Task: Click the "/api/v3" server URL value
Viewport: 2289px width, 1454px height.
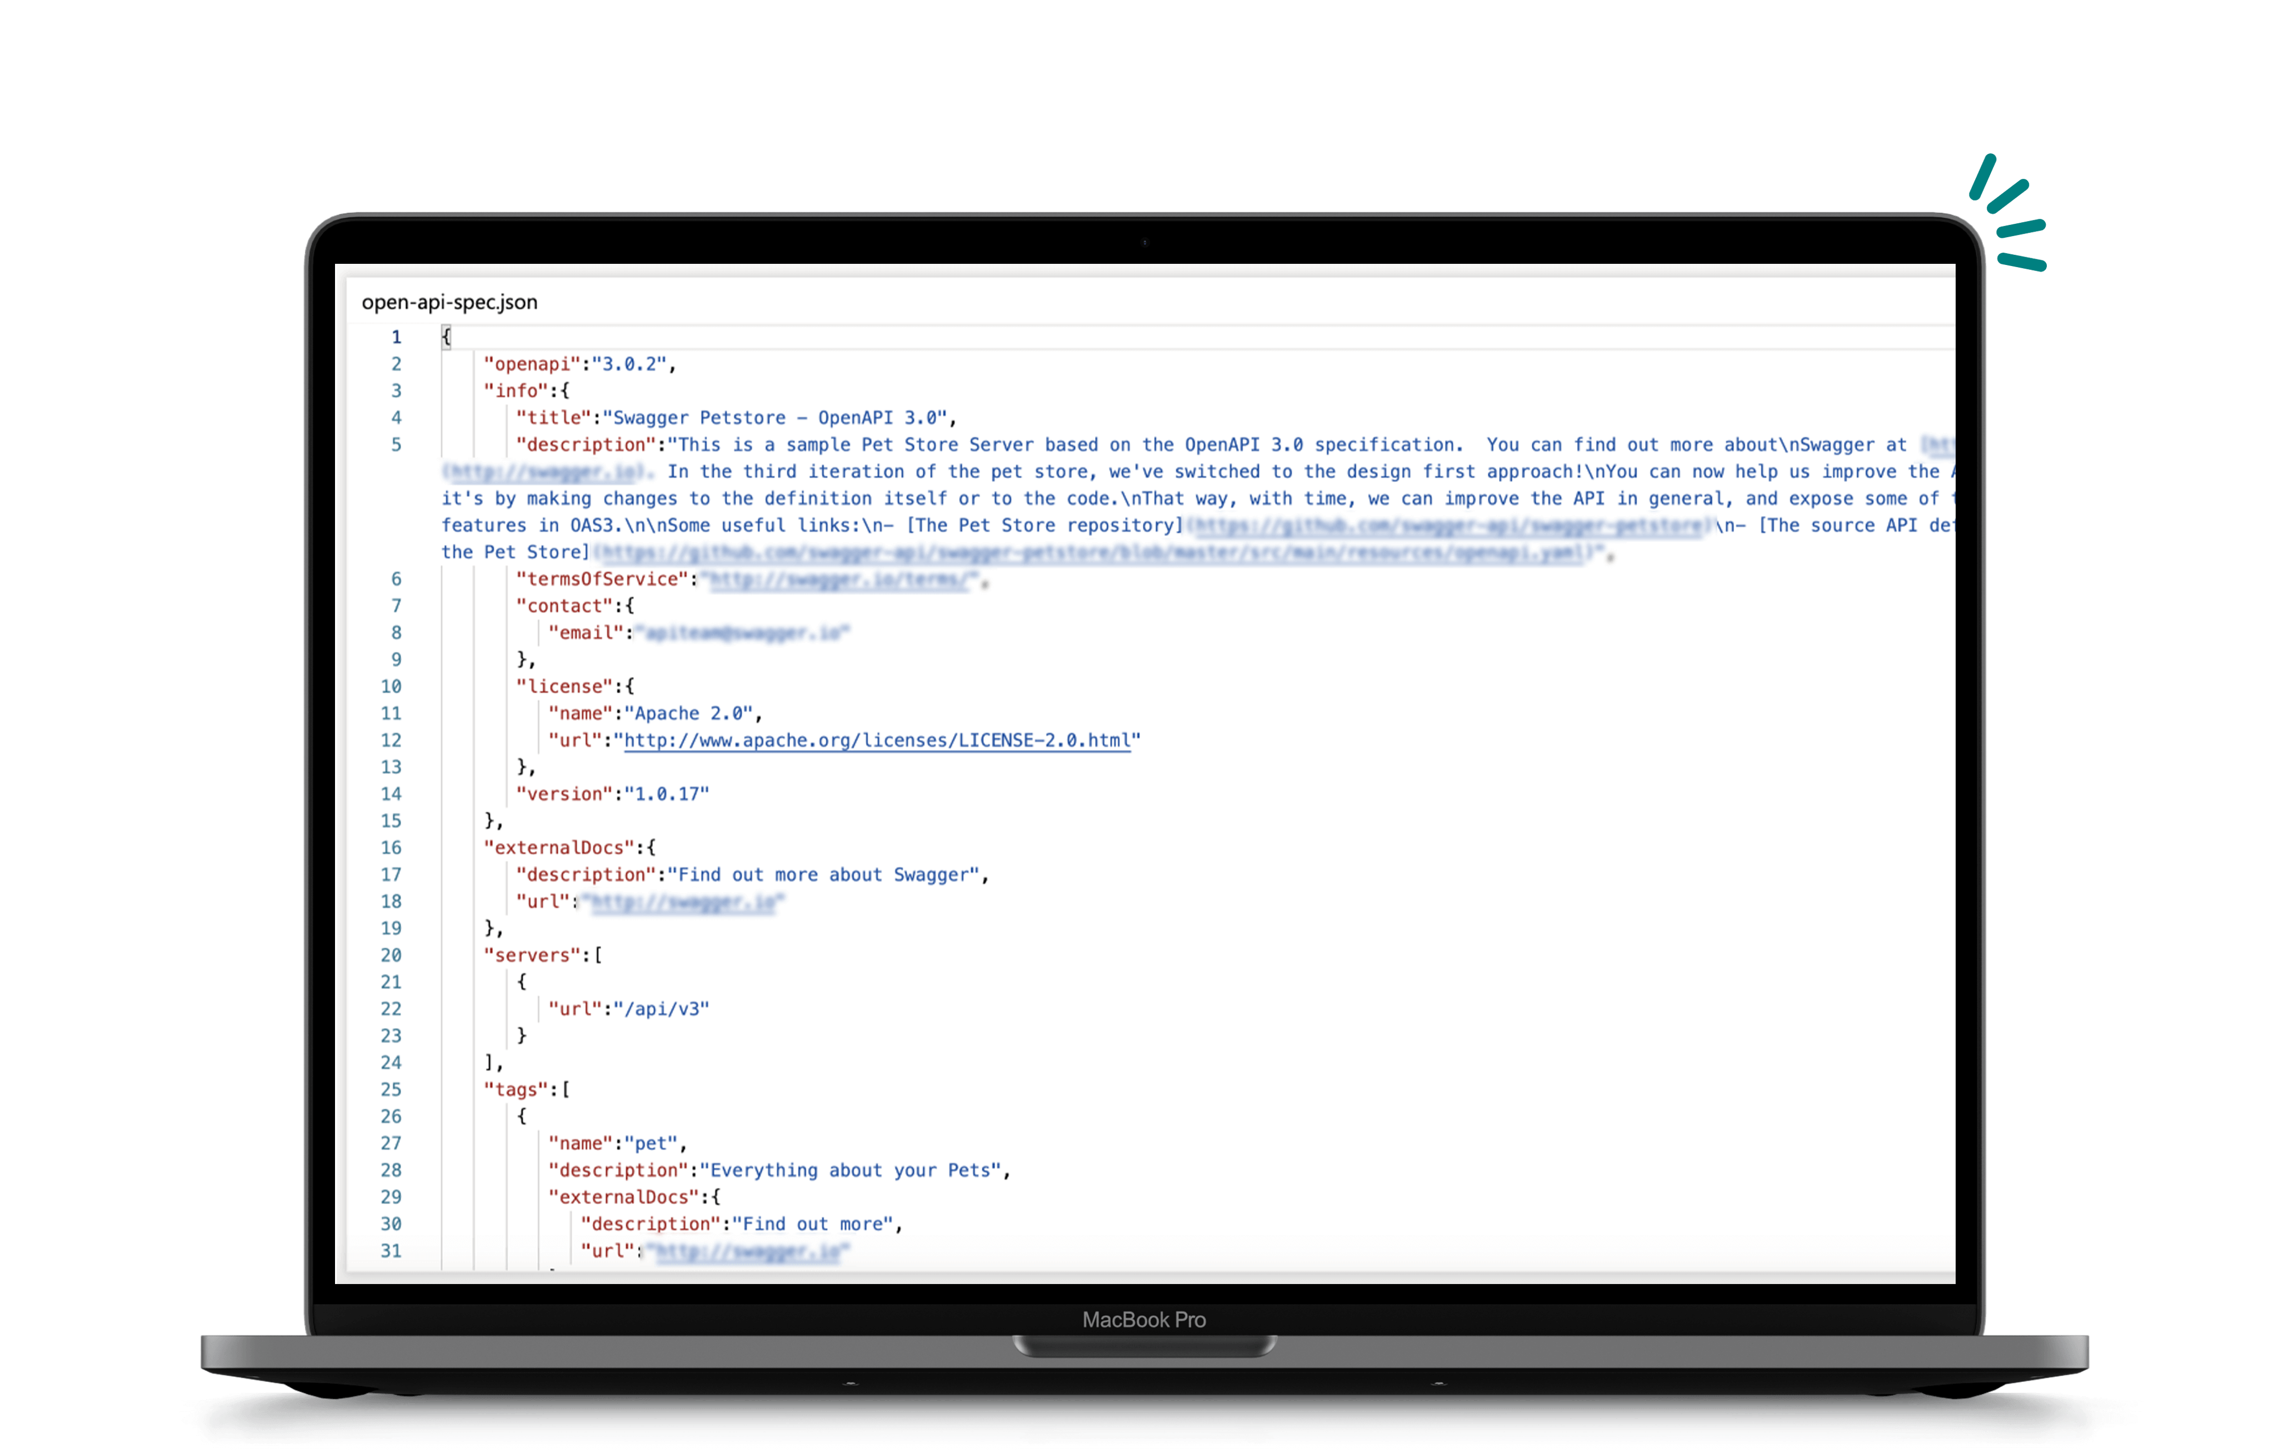Action: 662,1008
